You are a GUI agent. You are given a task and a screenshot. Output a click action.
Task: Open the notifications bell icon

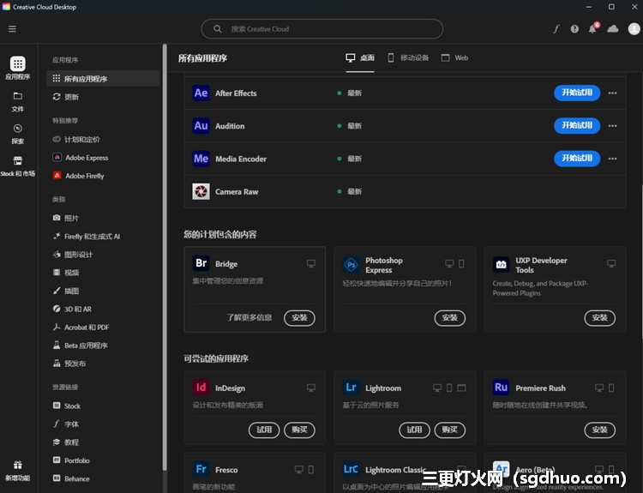pos(592,28)
